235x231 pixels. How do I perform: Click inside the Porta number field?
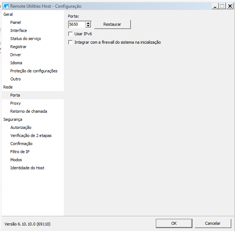pyautogui.click(x=77, y=25)
